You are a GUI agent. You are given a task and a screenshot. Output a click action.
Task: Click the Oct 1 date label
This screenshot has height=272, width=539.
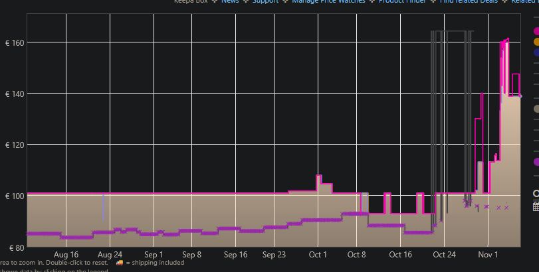click(x=318, y=255)
